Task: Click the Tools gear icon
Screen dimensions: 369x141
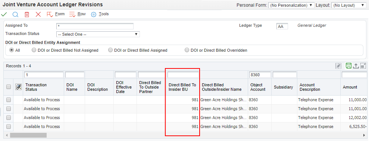Action: (x=94, y=14)
